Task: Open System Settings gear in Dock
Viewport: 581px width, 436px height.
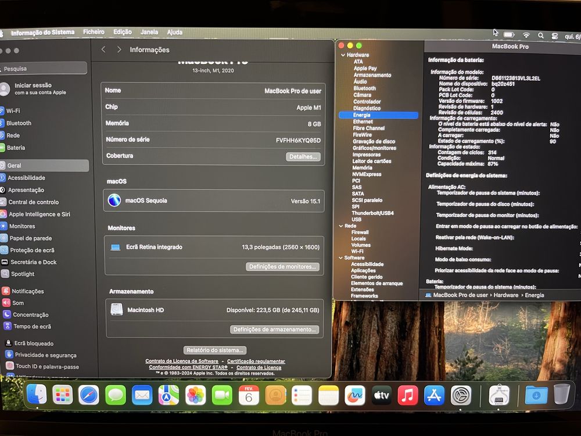Action: pyautogui.click(x=461, y=395)
